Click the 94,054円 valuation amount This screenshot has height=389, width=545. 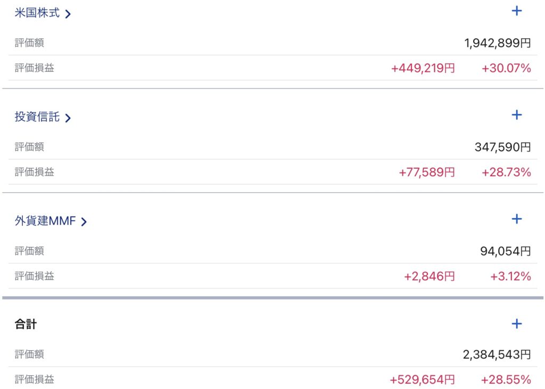click(505, 251)
